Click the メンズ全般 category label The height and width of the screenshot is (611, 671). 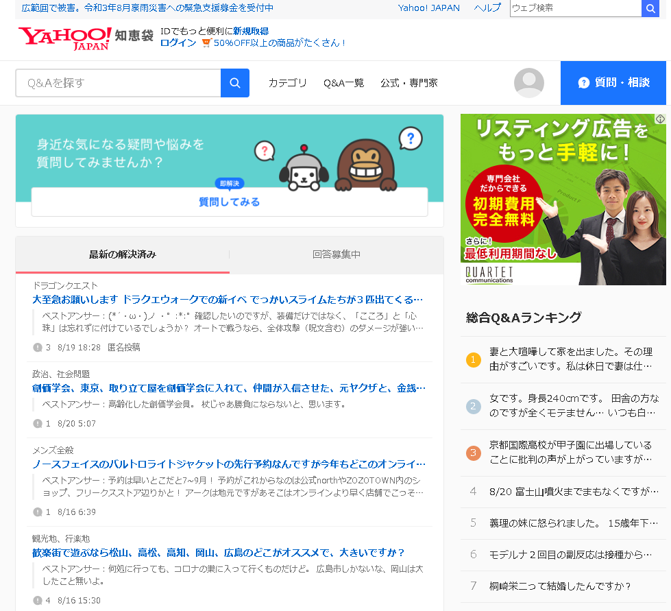(x=53, y=450)
